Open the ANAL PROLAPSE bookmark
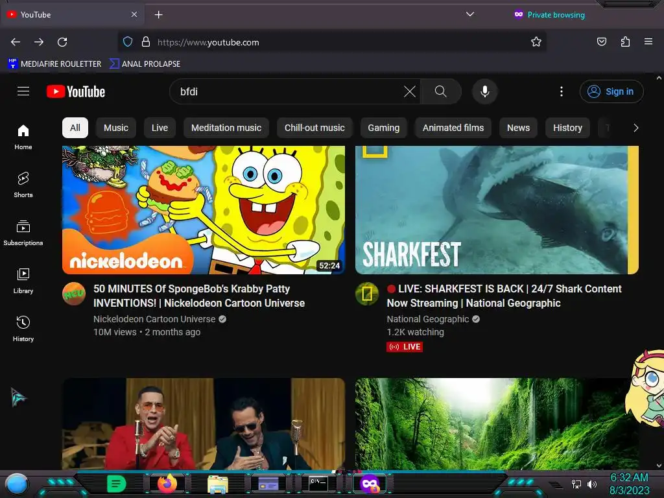This screenshot has width=664, height=498. point(145,64)
